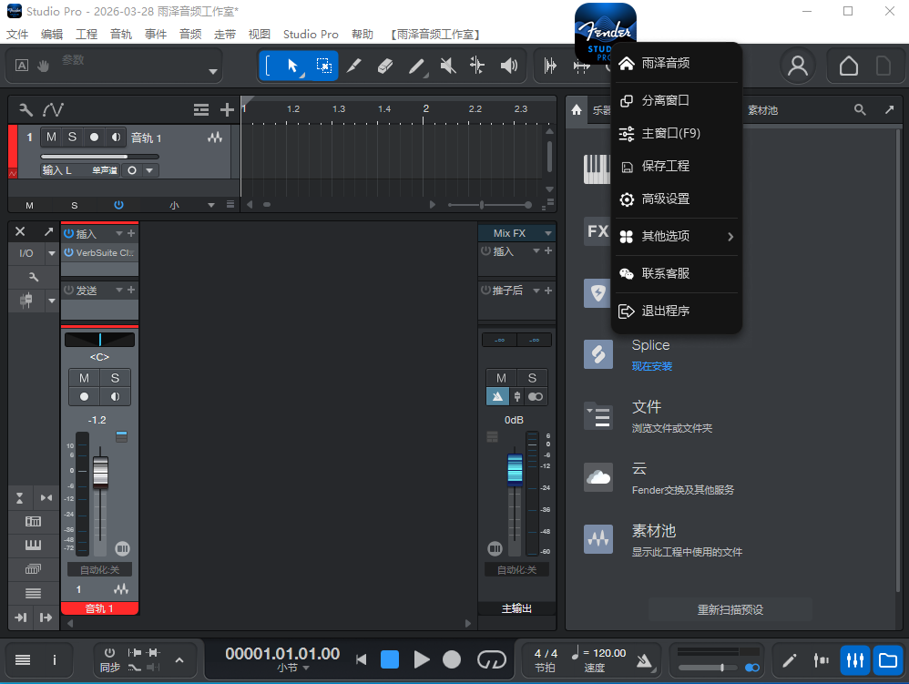Click the timecode display 00001.01.01.00

(281, 653)
